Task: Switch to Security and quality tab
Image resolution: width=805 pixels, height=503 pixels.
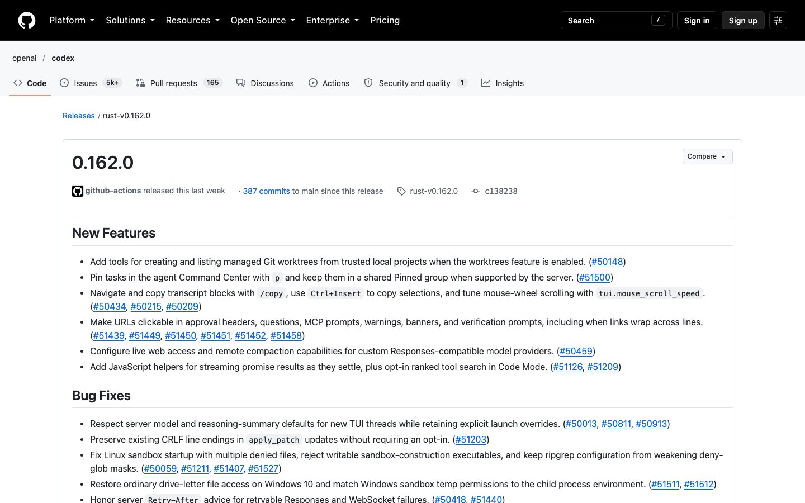Action: (415, 83)
